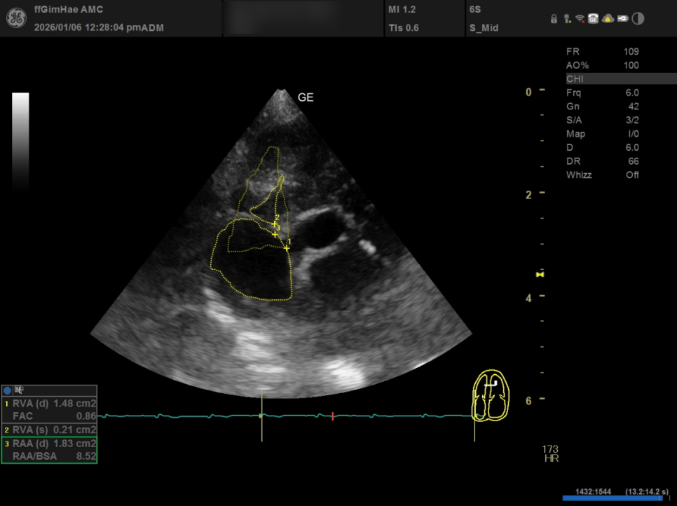The image size is (677, 506).
Task: Click the GE logo in top-left corner
Action: pos(16,18)
